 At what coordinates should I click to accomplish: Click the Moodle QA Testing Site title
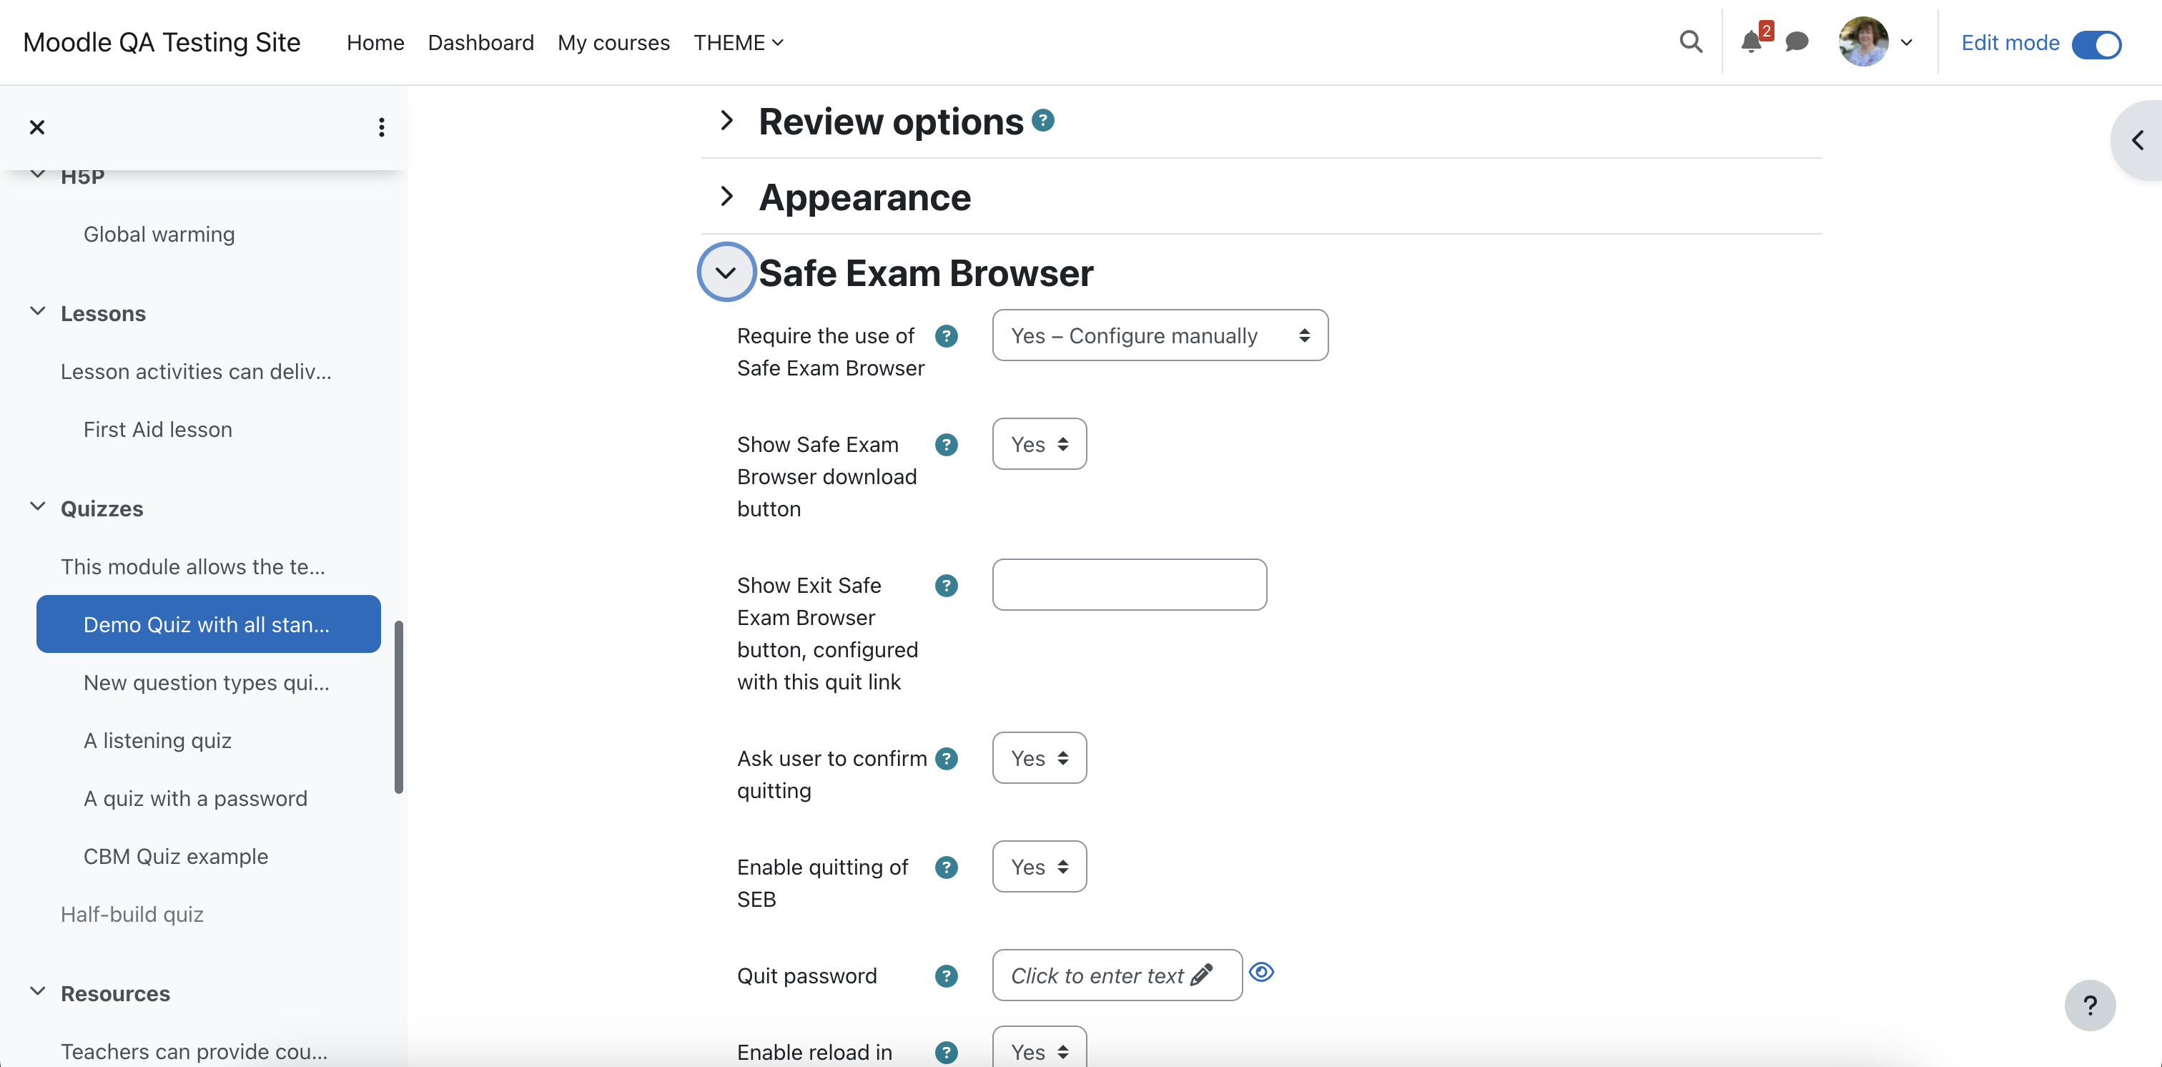[x=161, y=42]
